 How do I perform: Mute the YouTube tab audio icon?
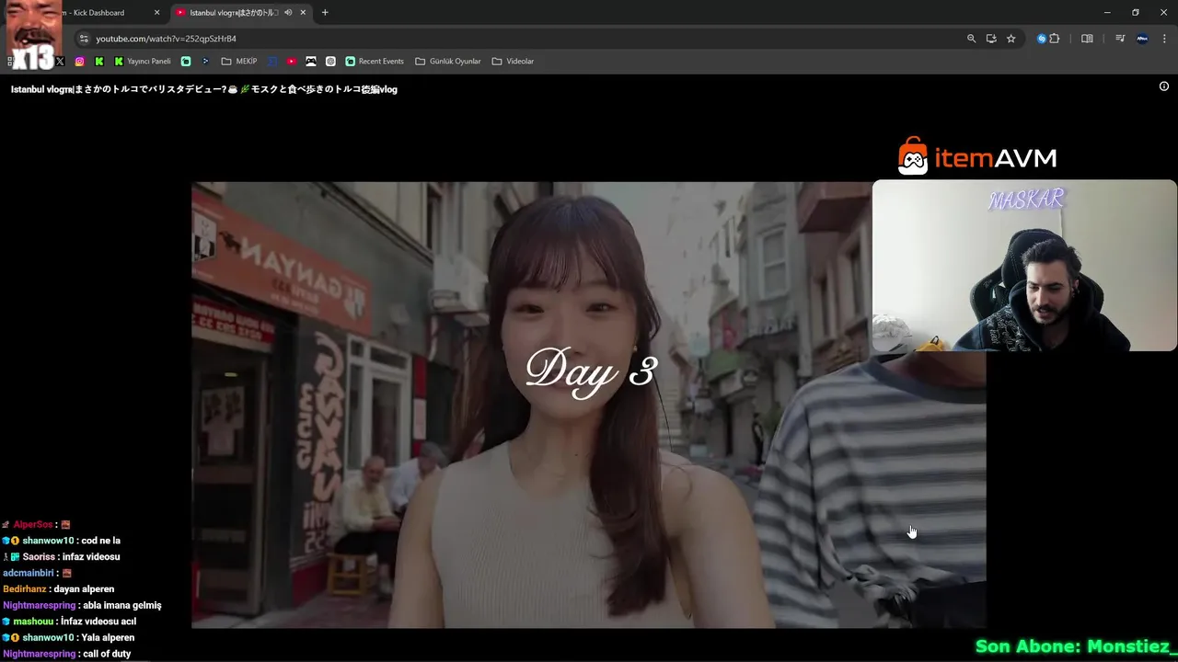tap(288, 13)
